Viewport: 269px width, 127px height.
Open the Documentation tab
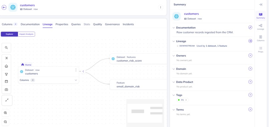pyautogui.click(x=30, y=24)
